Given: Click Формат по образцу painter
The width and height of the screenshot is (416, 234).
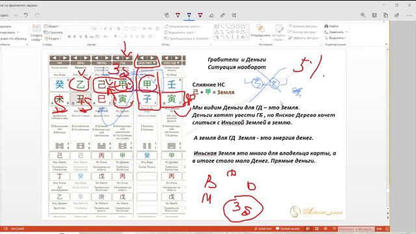Looking at the screenshot, I should (x=13, y=38).
